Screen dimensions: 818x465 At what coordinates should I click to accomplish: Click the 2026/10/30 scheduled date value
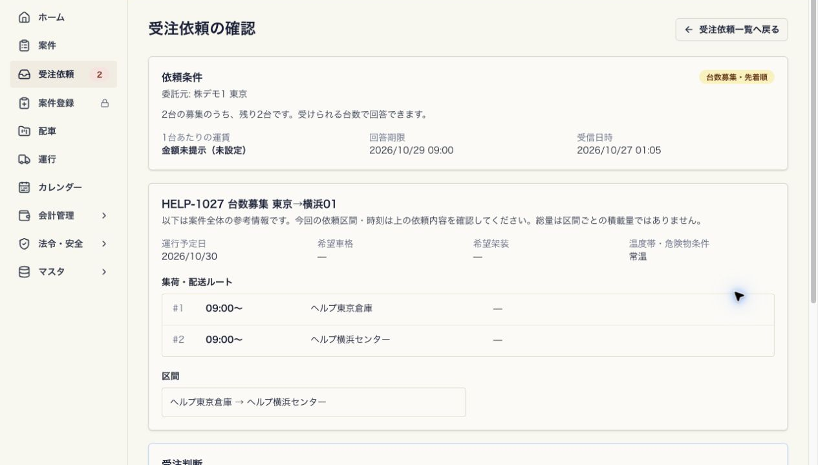click(189, 256)
